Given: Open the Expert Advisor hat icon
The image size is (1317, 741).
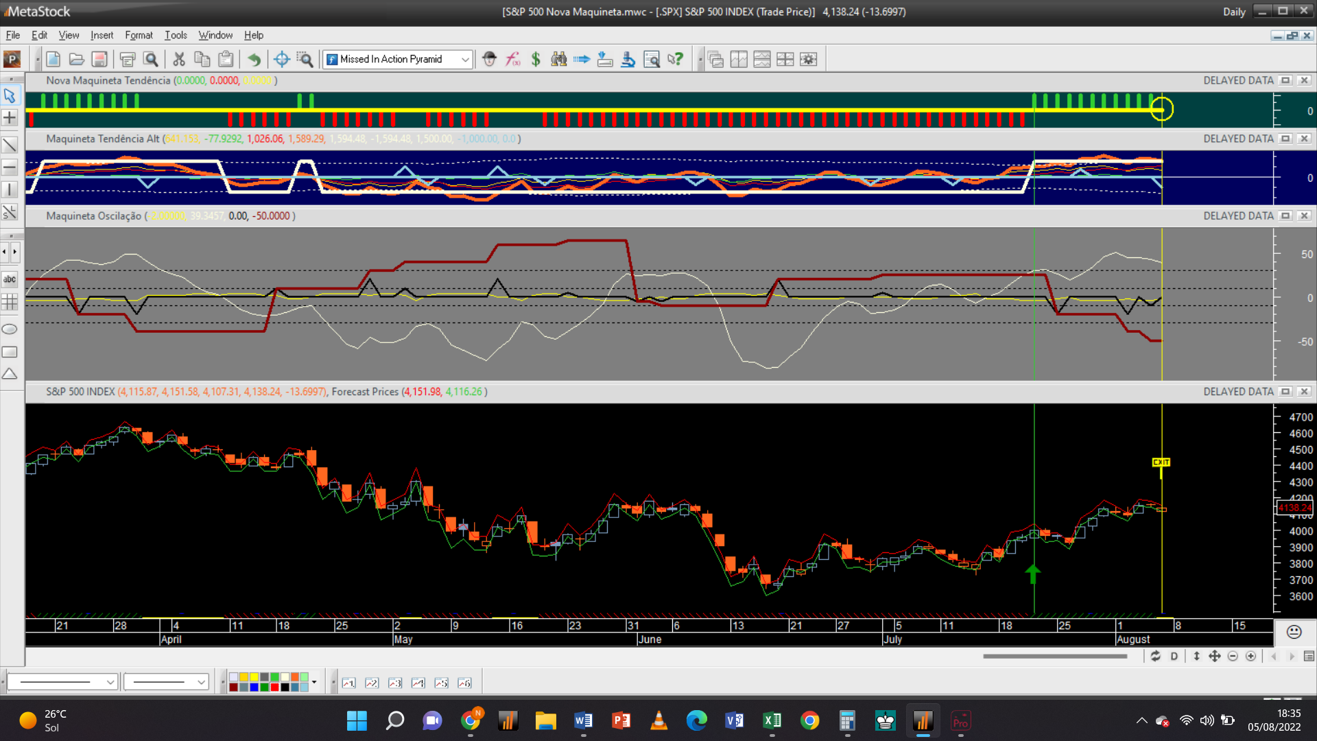Looking at the screenshot, I should pos(489,59).
